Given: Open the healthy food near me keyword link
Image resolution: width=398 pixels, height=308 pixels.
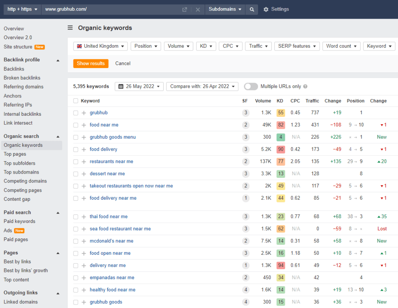Looking at the screenshot, I should 113,290.
